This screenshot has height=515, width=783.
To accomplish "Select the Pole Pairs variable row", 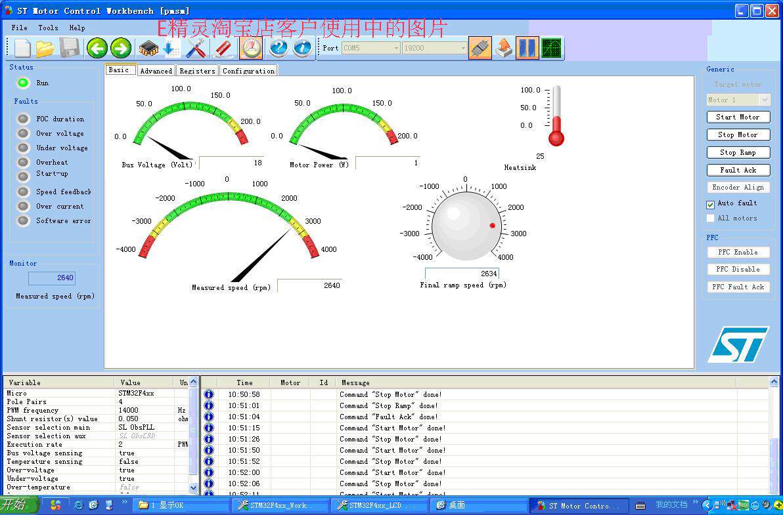I will tap(97, 402).
